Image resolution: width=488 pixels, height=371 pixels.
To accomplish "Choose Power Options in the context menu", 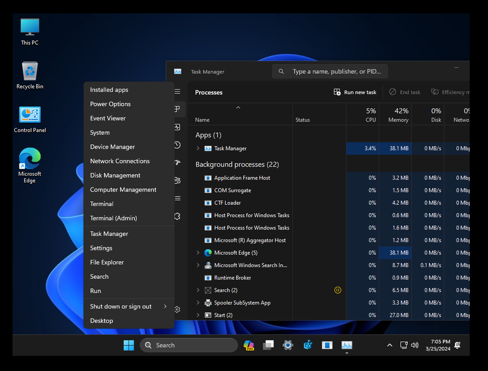I will click(x=129, y=104).
